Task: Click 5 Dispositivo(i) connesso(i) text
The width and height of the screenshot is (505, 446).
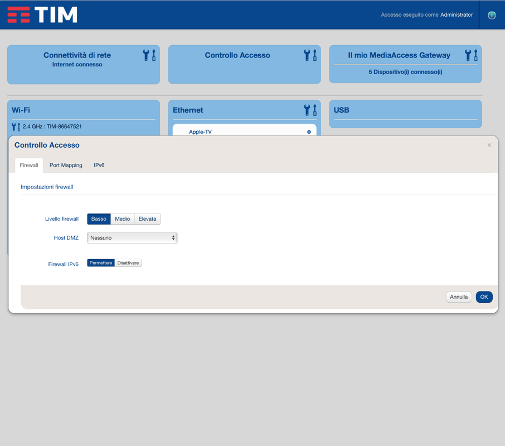Action: [x=405, y=72]
